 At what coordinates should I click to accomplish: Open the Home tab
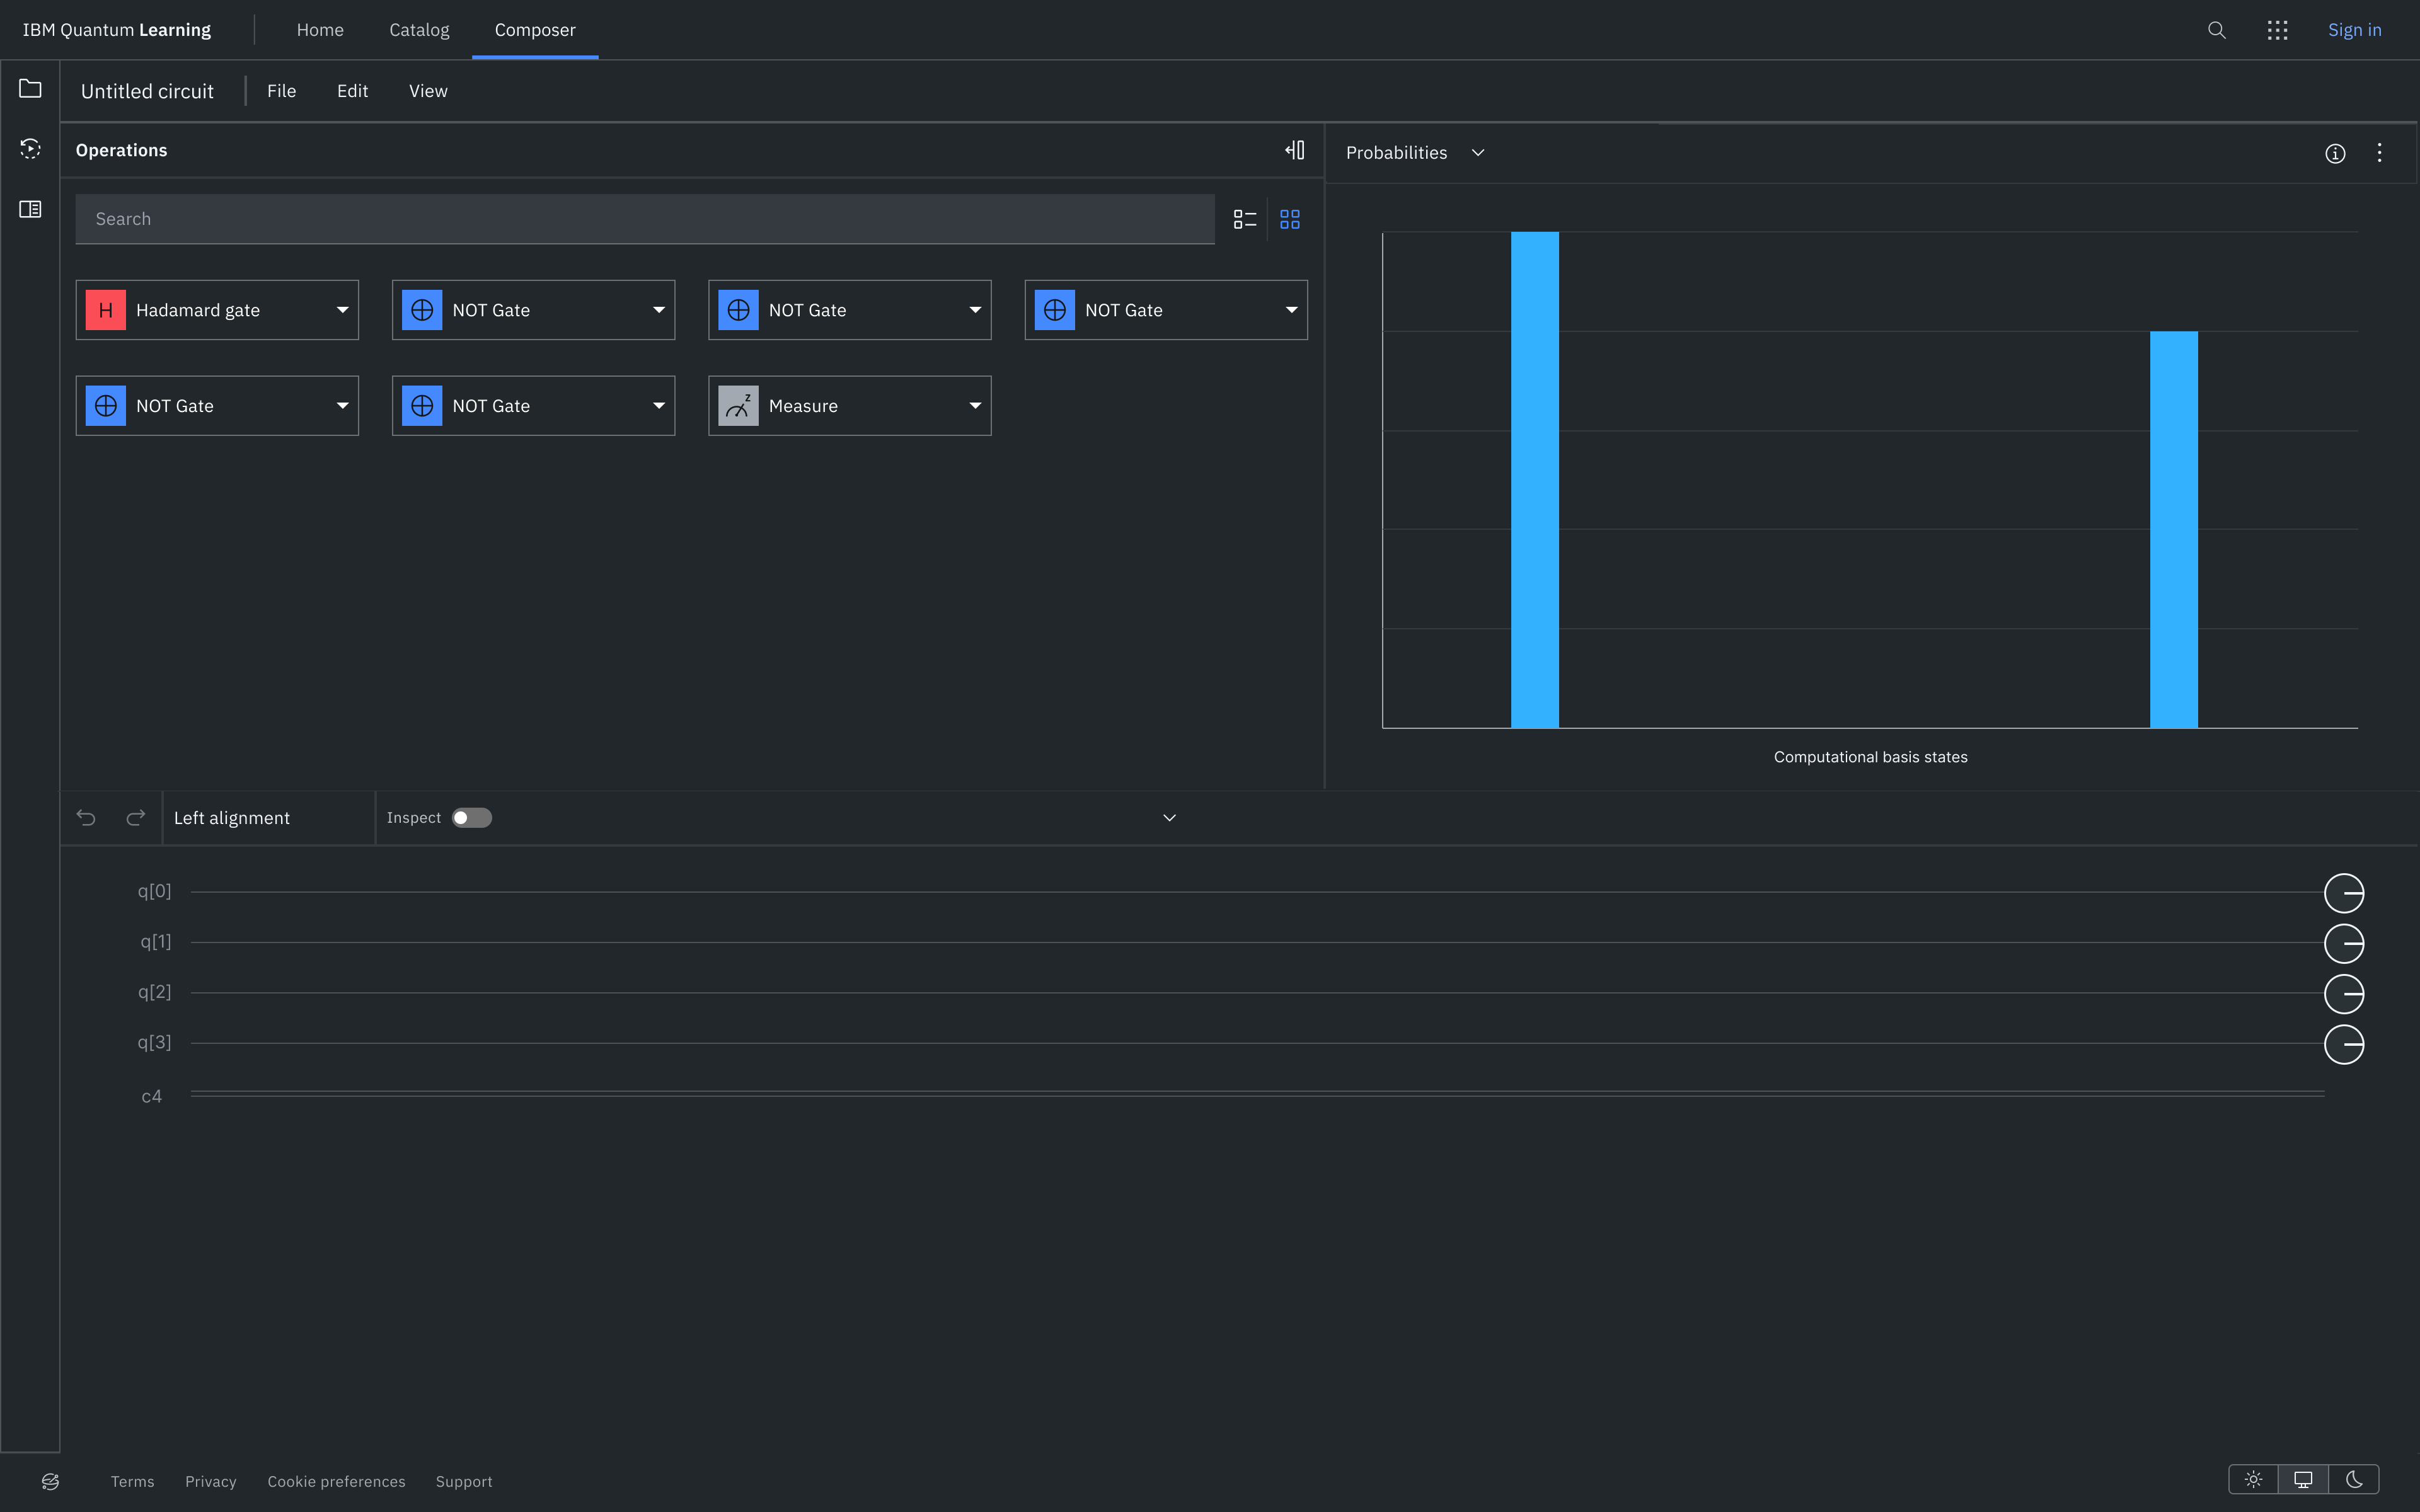[x=320, y=30]
